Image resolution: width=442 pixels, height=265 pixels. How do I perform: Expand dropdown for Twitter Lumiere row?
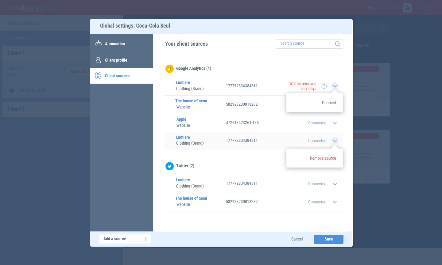[x=335, y=184]
